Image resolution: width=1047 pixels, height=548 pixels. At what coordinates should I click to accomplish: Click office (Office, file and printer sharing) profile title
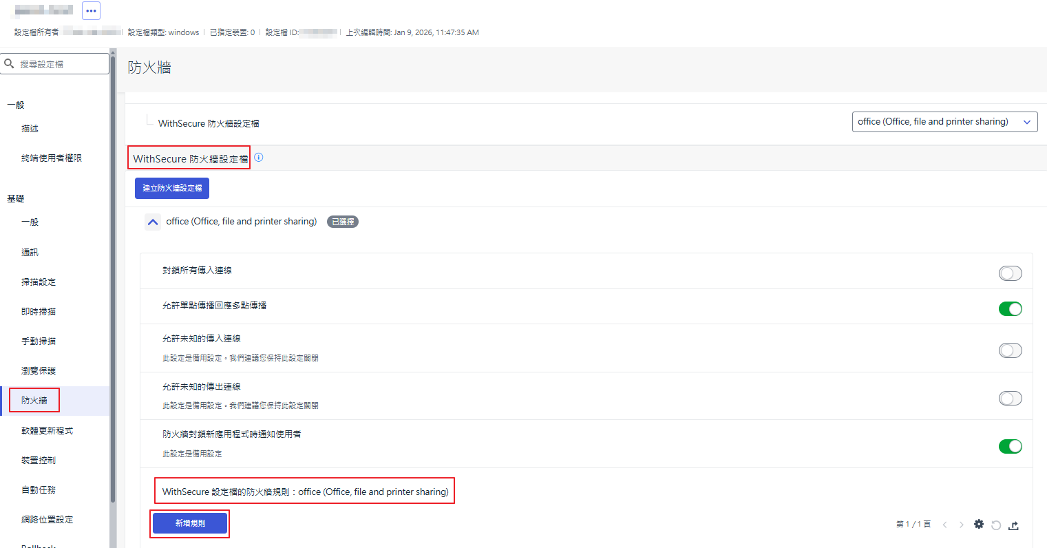242,222
